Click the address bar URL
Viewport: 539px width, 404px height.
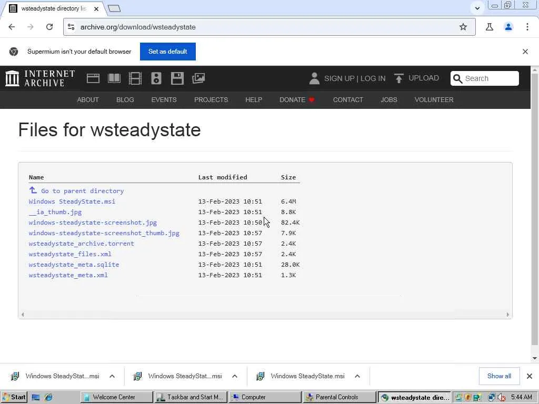point(138,27)
